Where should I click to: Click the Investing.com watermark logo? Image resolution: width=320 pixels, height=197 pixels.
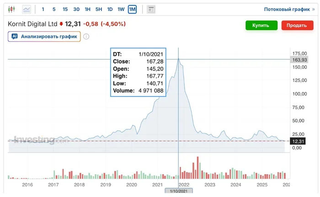coord(40,139)
